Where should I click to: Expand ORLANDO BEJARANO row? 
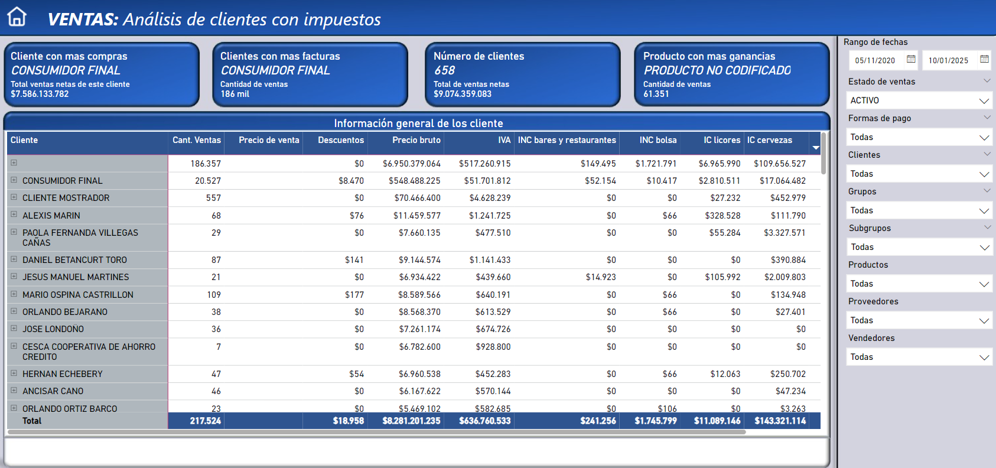coord(14,311)
